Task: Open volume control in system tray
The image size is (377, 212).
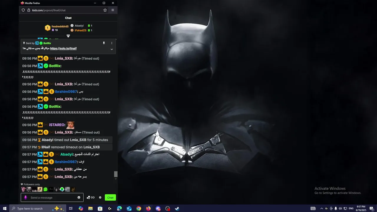Action: coord(340,208)
